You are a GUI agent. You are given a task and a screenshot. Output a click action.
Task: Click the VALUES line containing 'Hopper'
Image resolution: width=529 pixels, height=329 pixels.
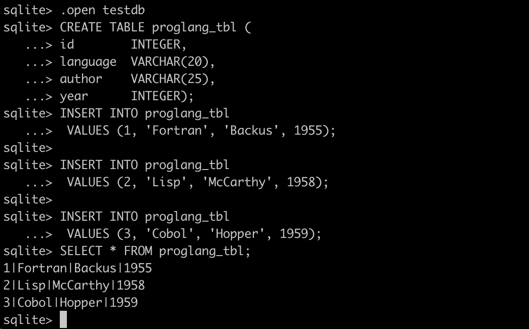point(194,234)
